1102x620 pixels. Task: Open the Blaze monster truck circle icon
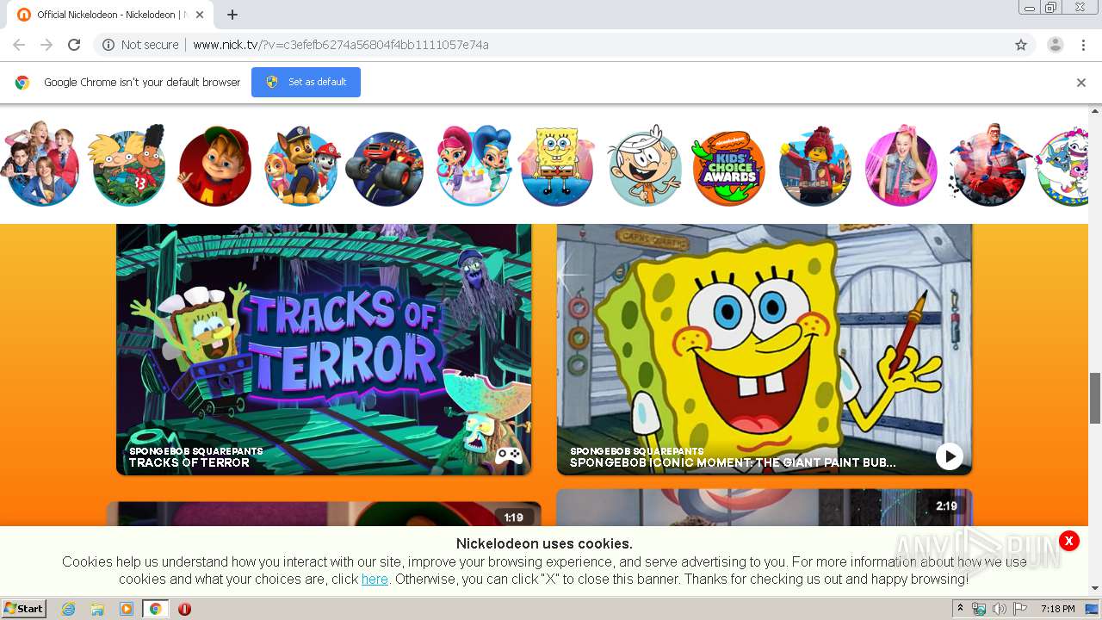386,168
